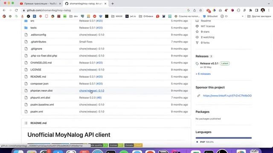273x153 pixels.
Task: Open the tinkoff.ru sponsor link
Action: [227, 96]
